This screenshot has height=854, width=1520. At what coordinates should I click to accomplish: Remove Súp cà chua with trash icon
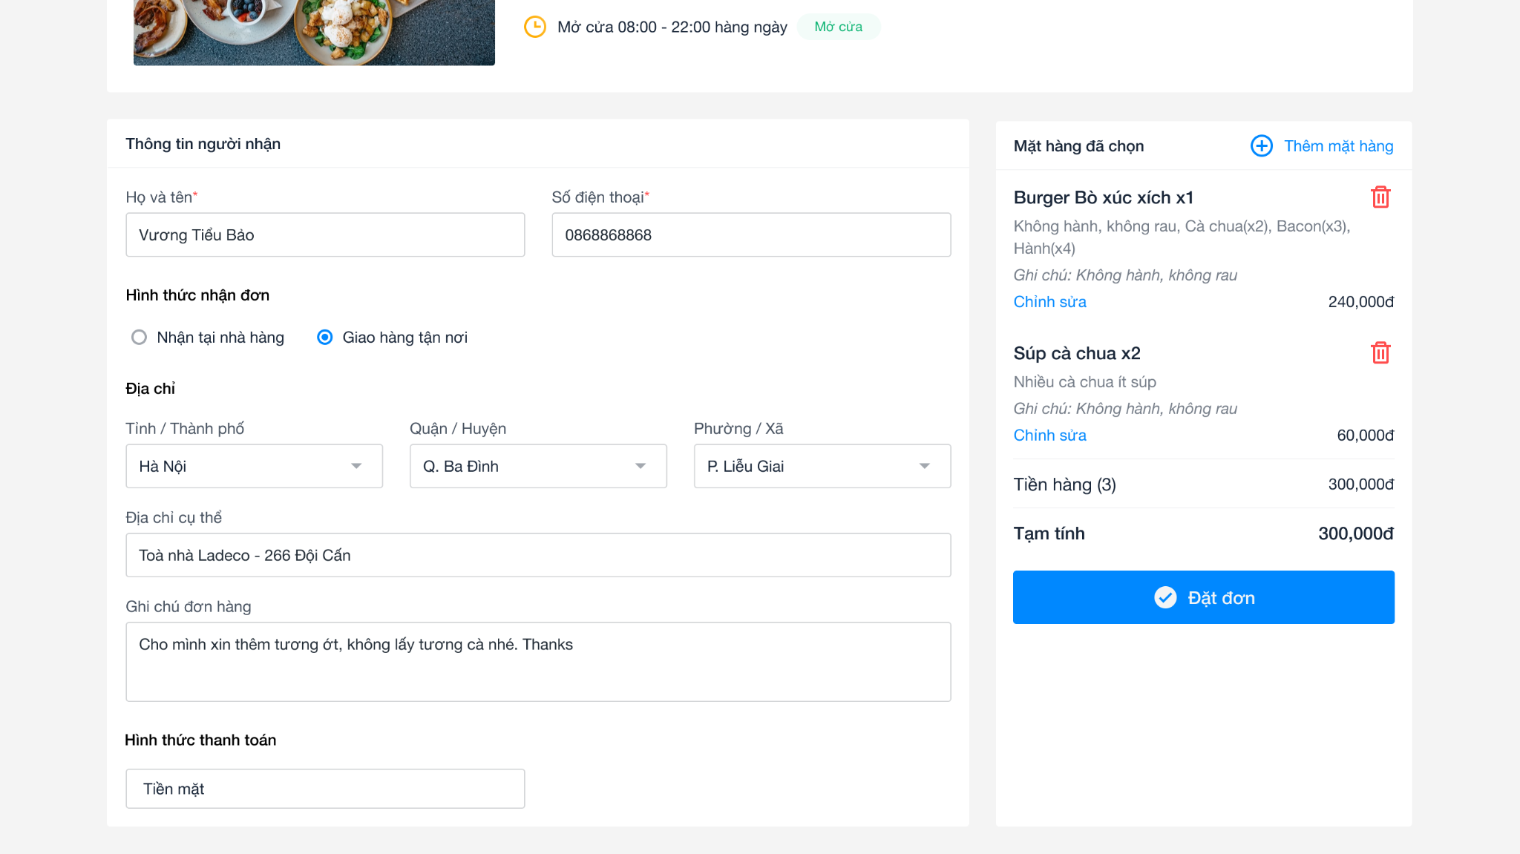click(1380, 353)
